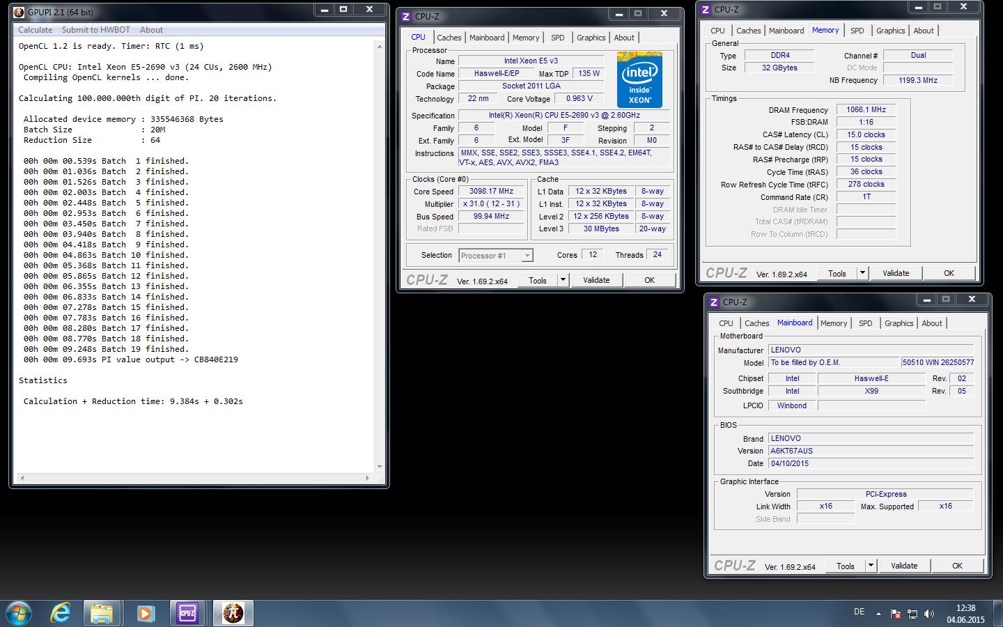Click the Intel Inside Xeon logo
Screen dimensions: 1003x627
click(639, 79)
